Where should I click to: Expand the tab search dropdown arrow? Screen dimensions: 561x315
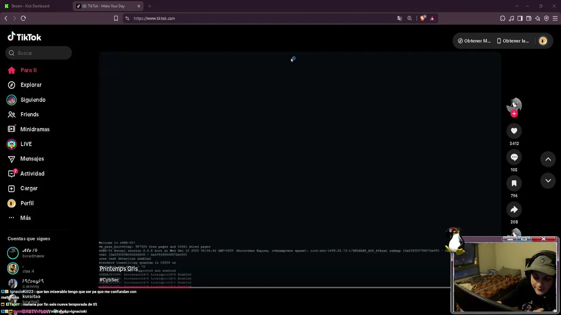pos(517,6)
